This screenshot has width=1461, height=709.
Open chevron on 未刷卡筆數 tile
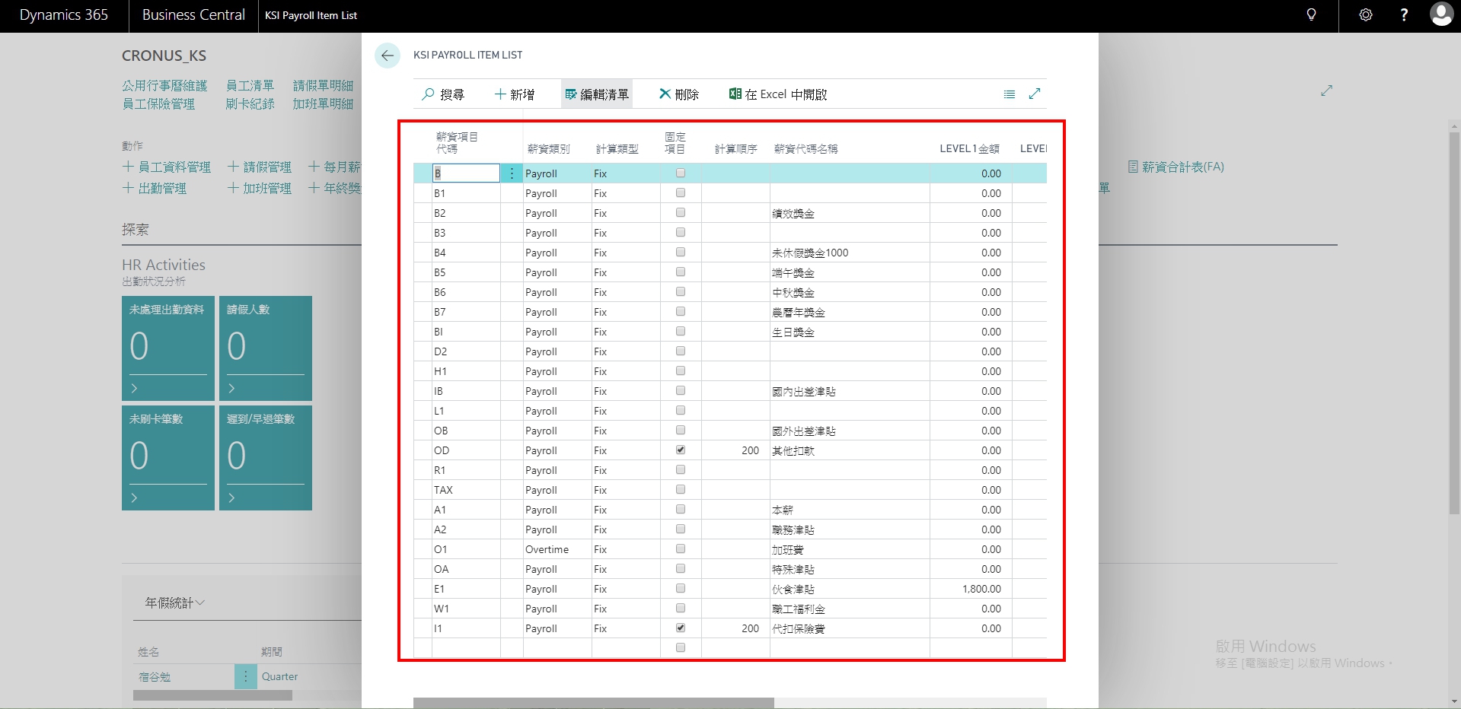[134, 498]
